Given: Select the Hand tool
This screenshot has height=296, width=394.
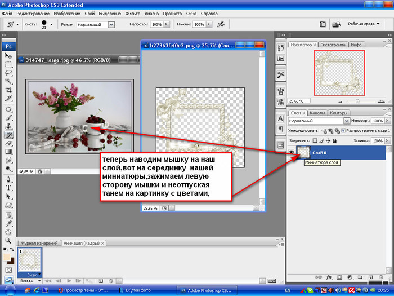Looking at the screenshot, I should click(x=8, y=232).
